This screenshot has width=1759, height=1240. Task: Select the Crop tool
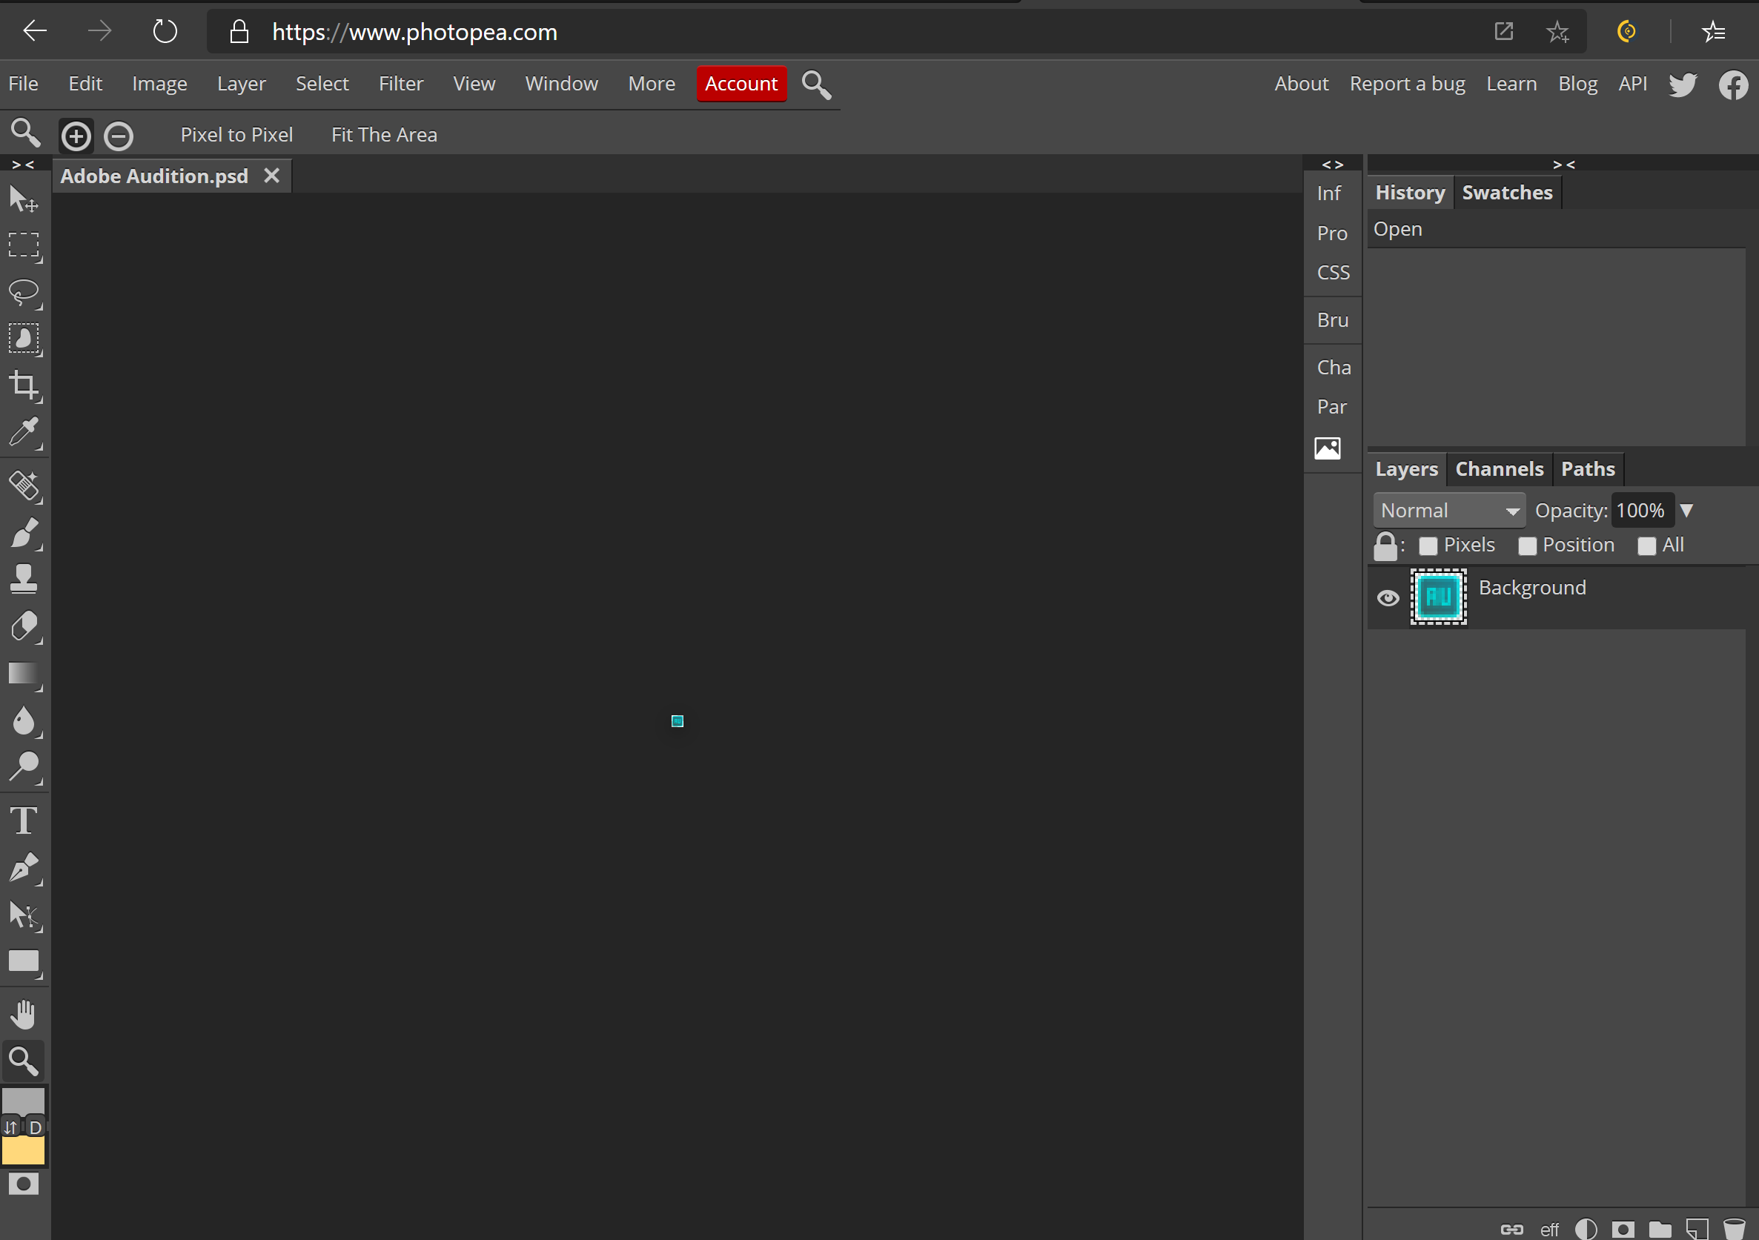coord(24,385)
